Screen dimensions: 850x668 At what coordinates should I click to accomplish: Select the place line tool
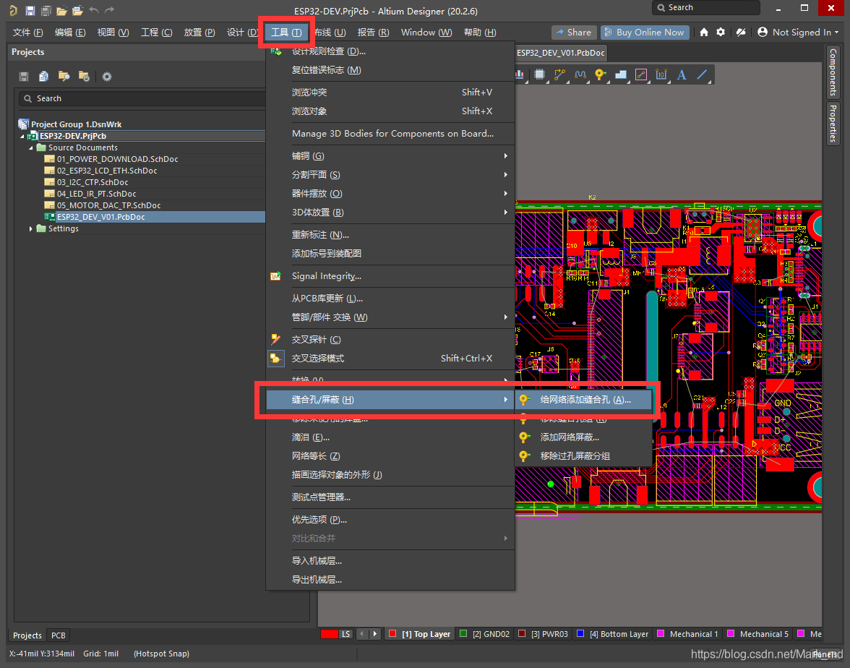click(x=702, y=75)
